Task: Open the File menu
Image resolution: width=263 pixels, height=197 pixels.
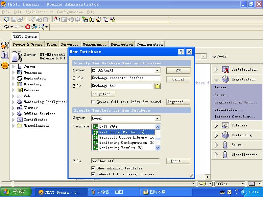Action: pos(6,12)
